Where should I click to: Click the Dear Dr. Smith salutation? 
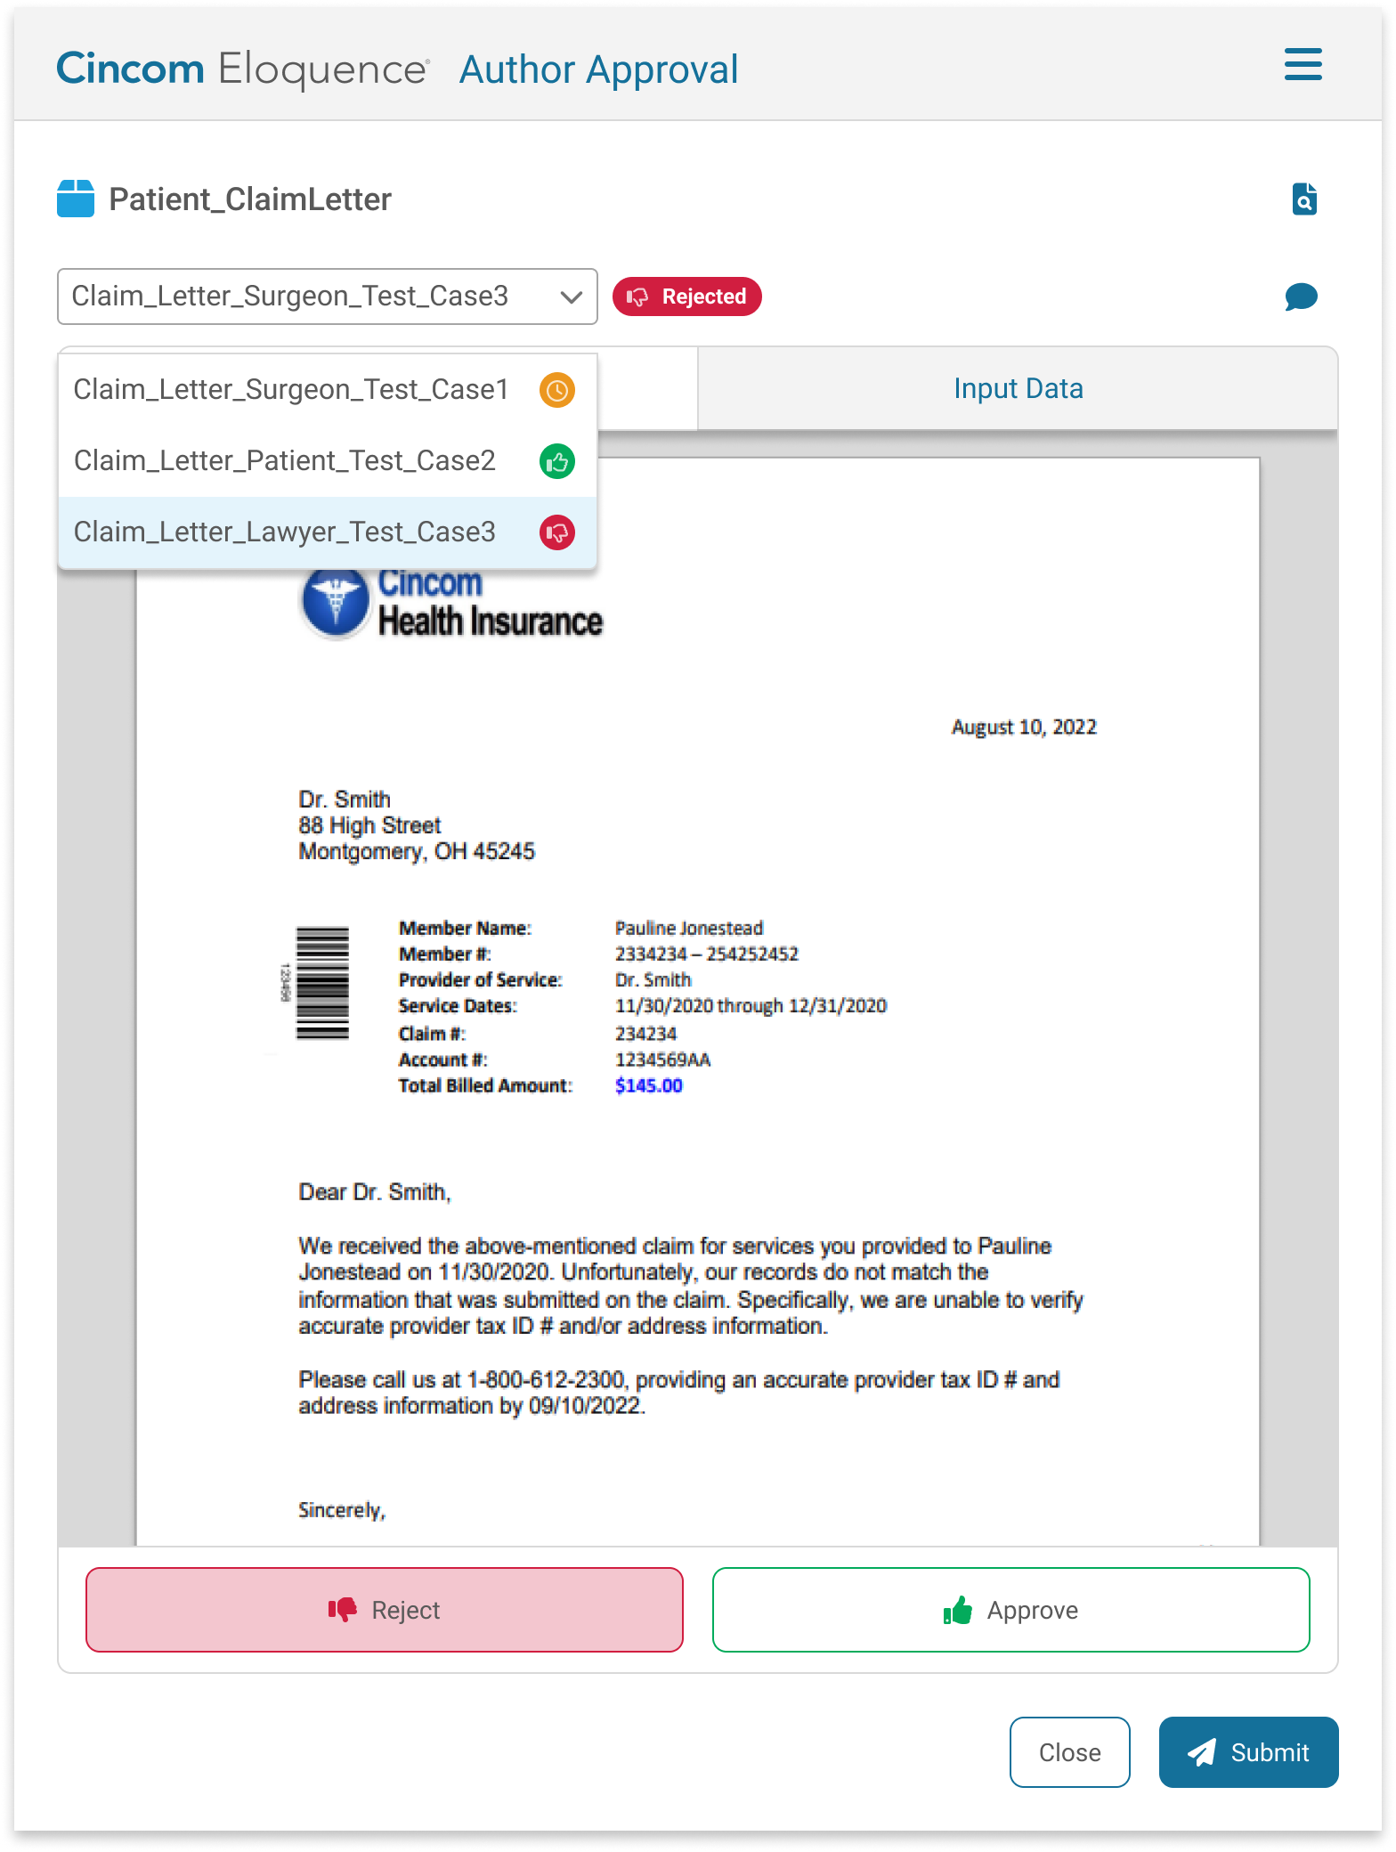coord(375,1192)
